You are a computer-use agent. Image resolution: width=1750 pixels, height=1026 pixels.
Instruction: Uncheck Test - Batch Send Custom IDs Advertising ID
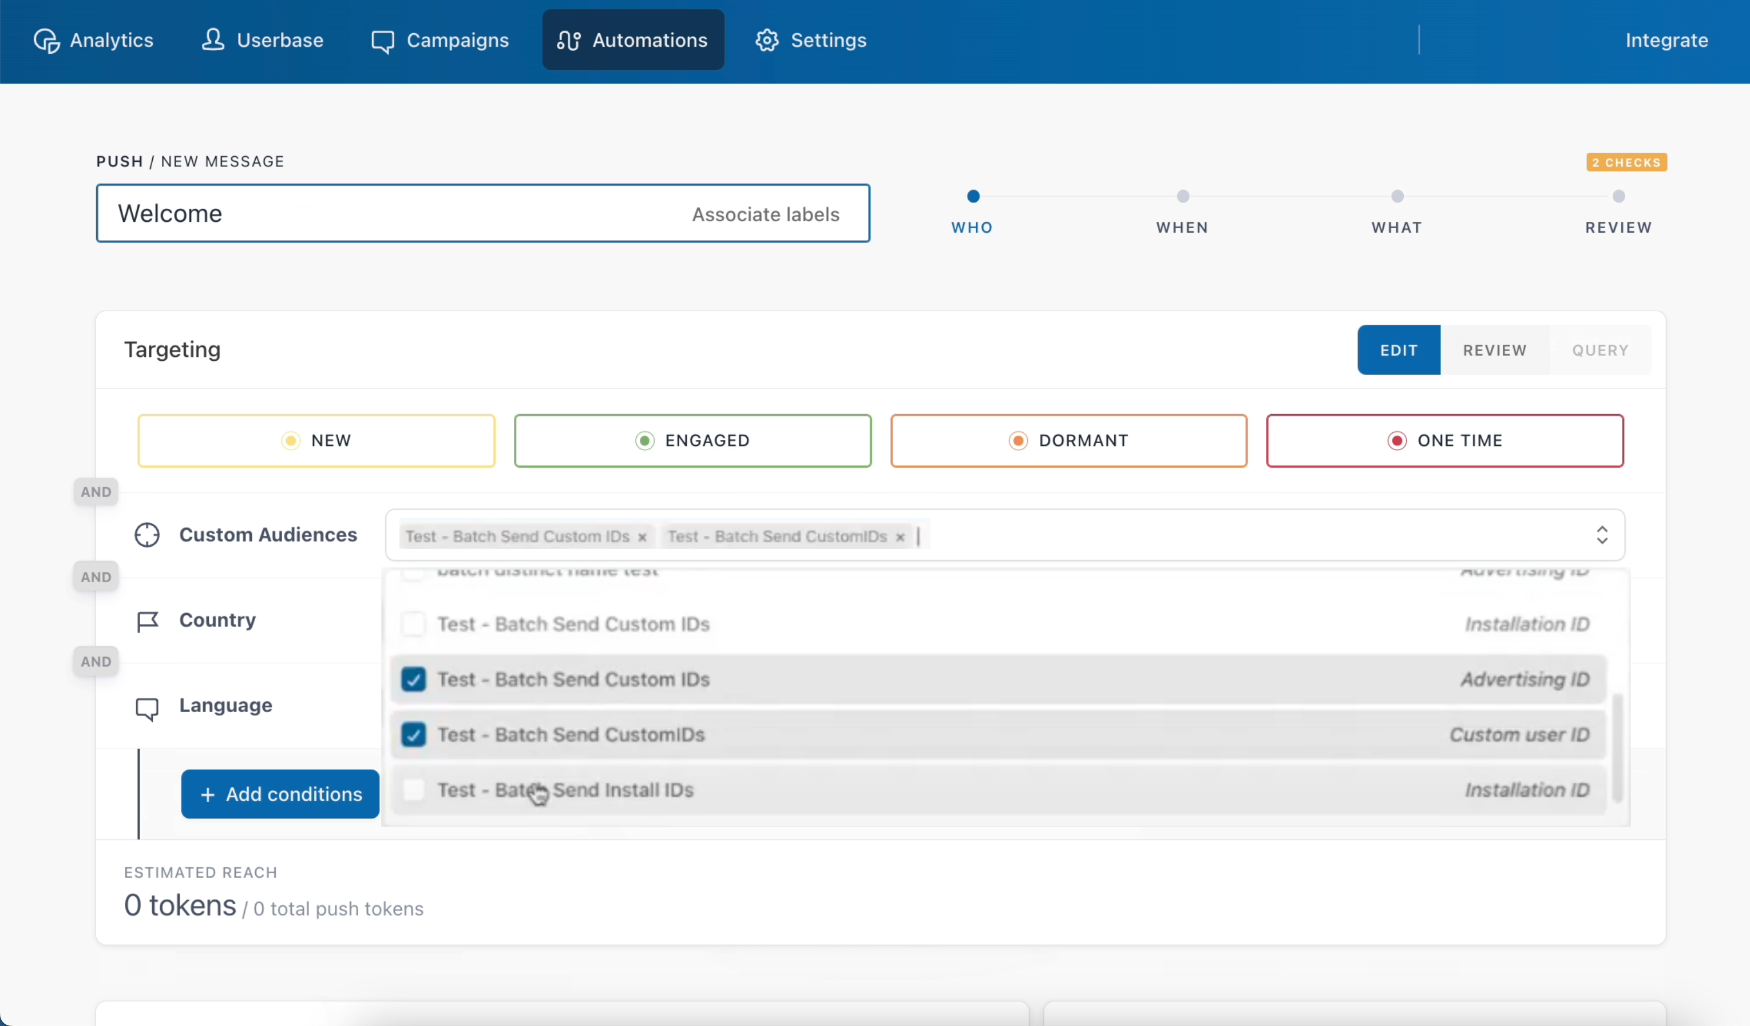click(413, 679)
